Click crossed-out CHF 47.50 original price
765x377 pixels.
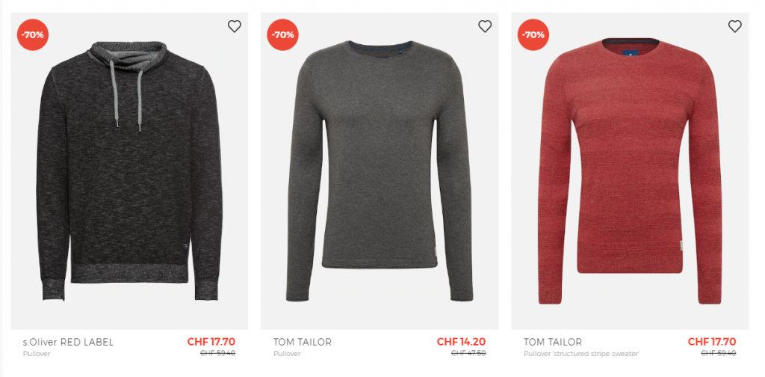(x=468, y=353)
